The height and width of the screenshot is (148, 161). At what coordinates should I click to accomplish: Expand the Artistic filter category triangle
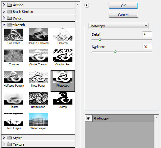pos(4,5)
